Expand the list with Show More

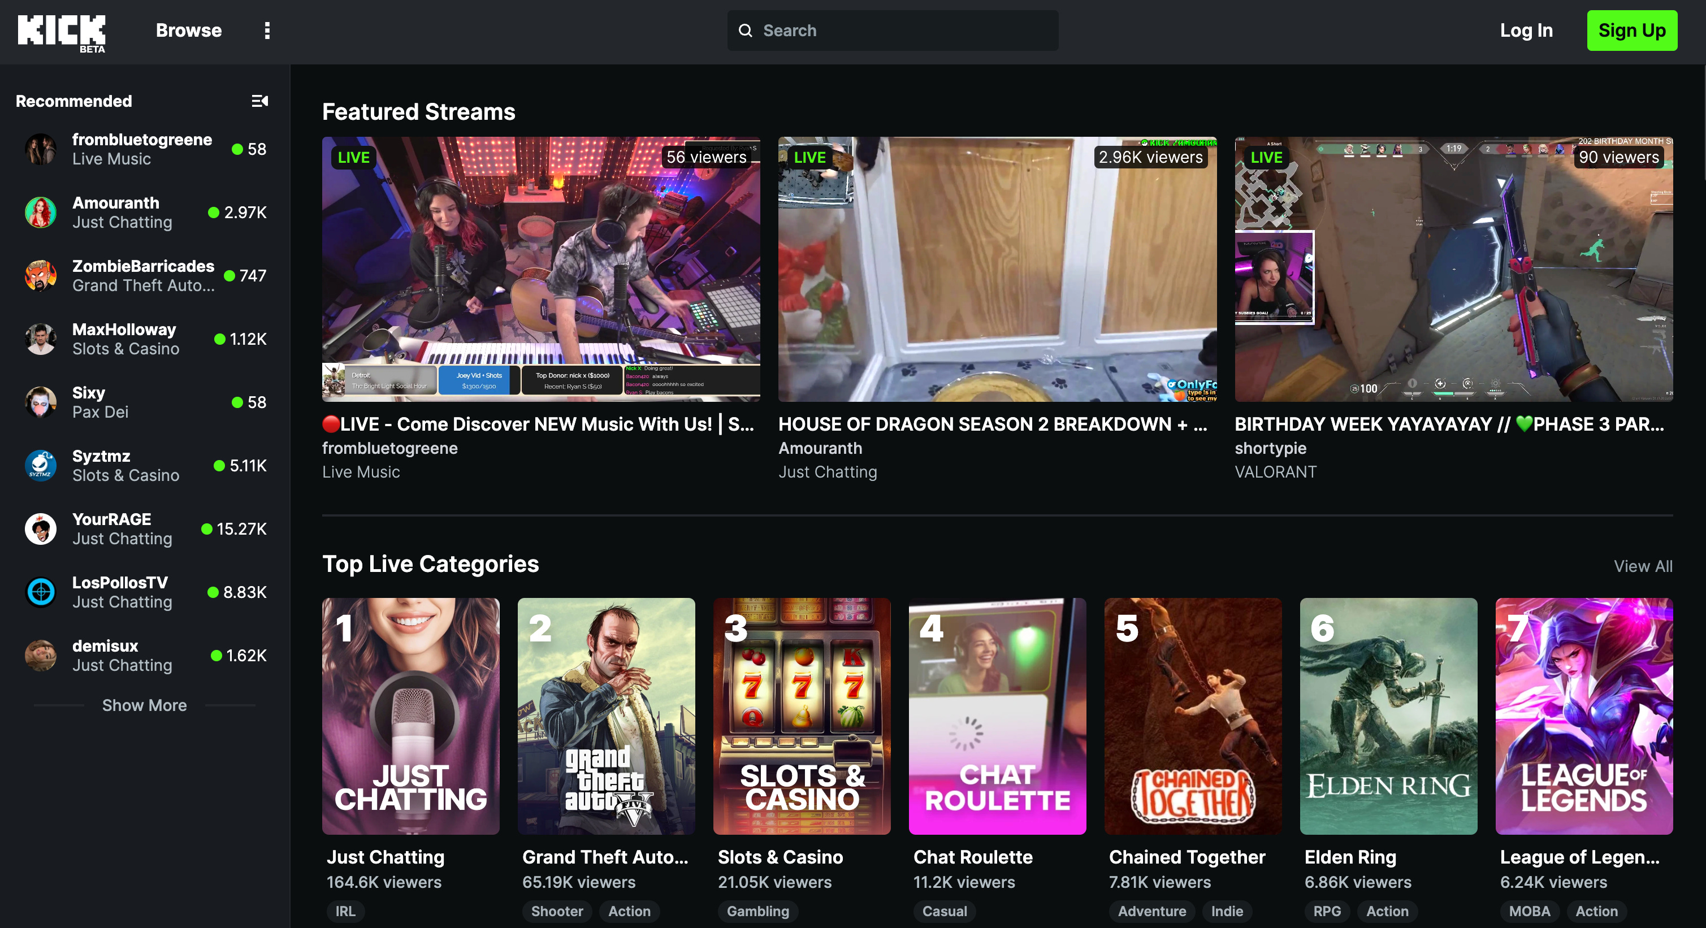point(144,705)
